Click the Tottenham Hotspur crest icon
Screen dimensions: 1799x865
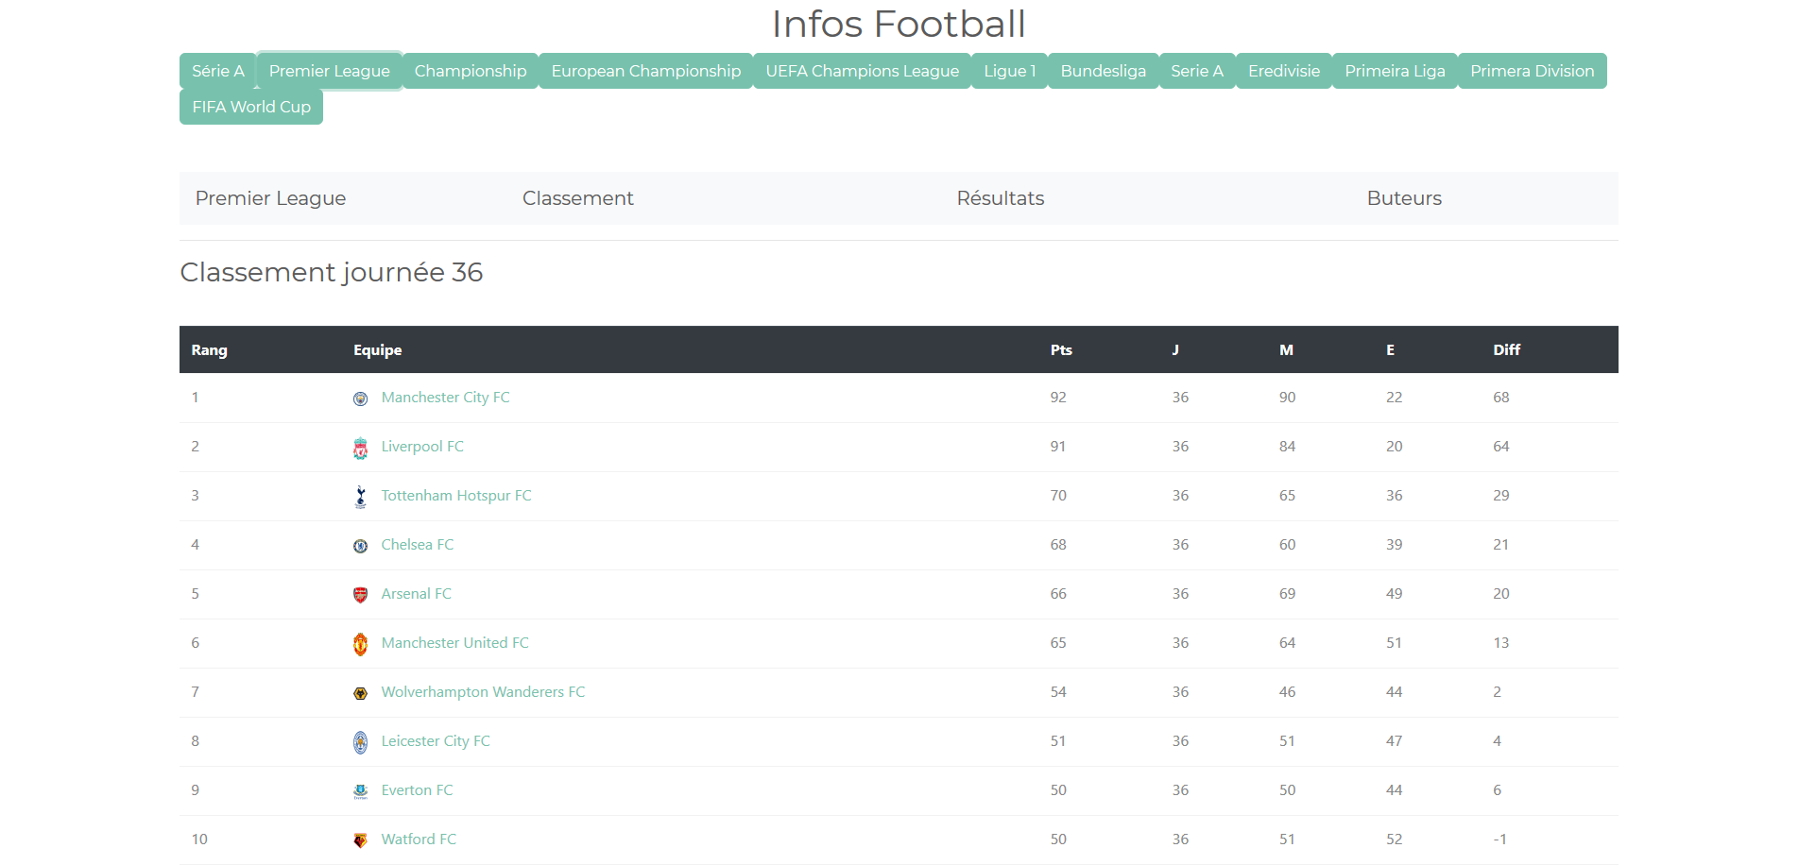[361, 496]
